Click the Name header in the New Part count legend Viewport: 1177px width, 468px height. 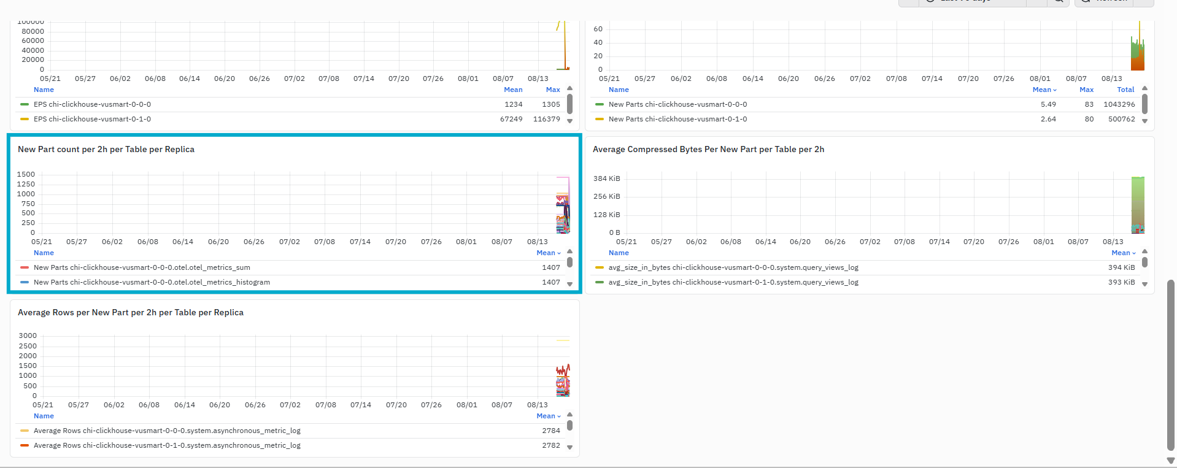(44, 253)
